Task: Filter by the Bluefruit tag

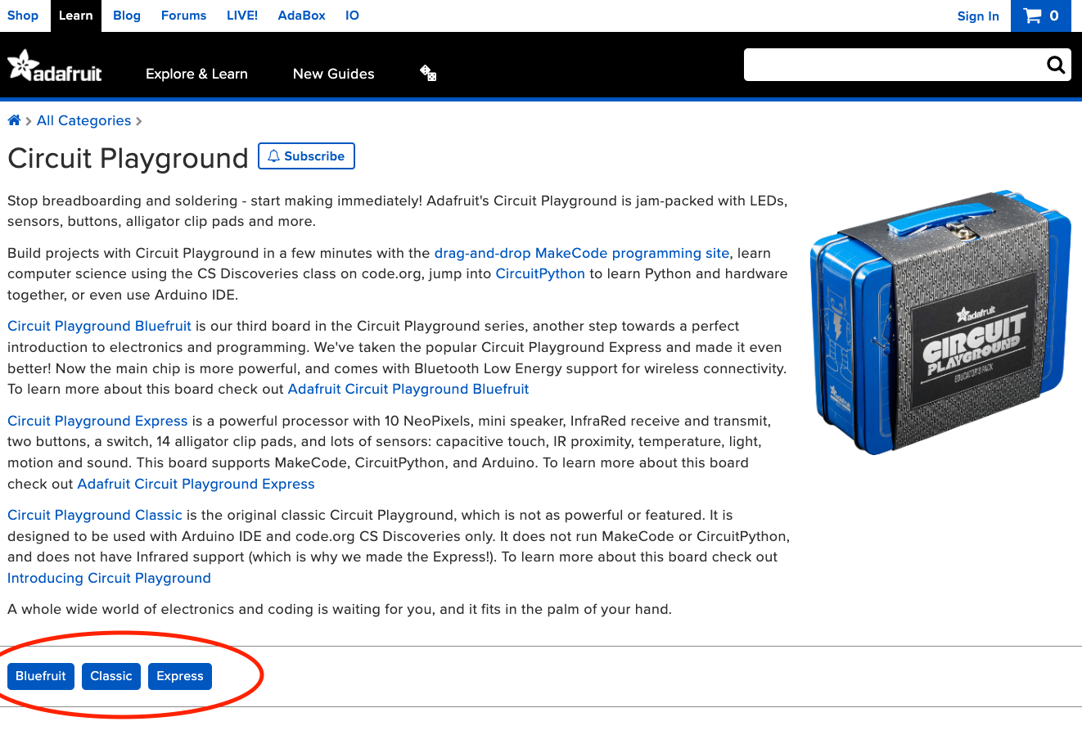Action: pyautogui.click(x=41, y=676)
